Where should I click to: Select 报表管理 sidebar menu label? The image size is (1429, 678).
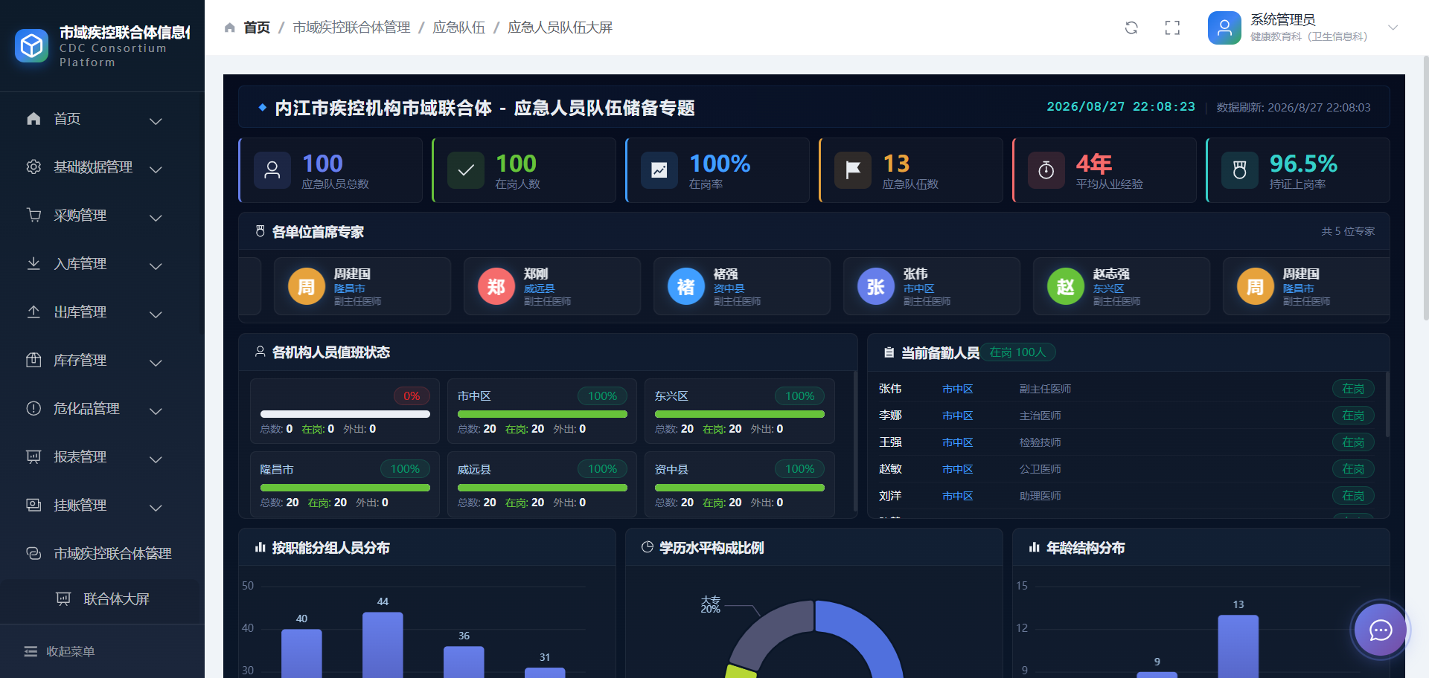click(80, 456)
